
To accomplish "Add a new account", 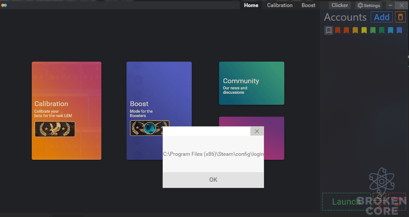I will [382, 17].
